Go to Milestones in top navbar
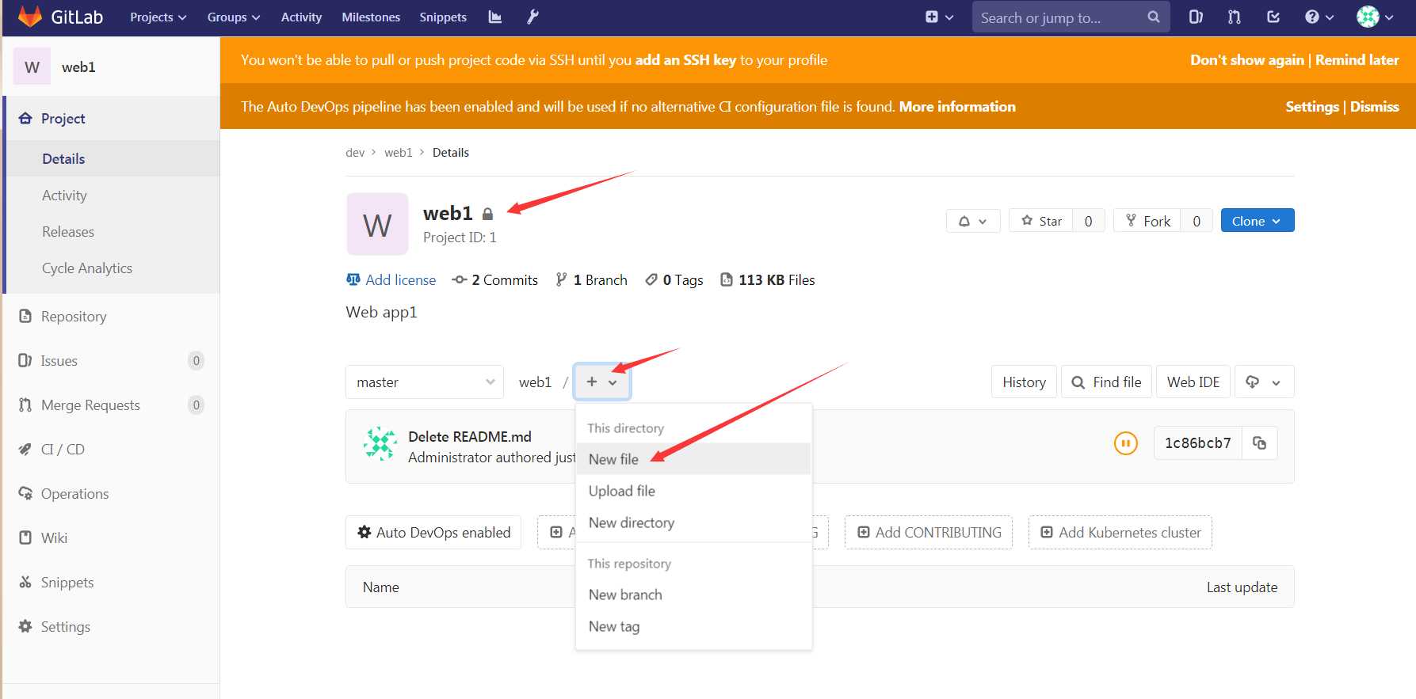Screen dimensions: 1416x699 pos(371,17)
